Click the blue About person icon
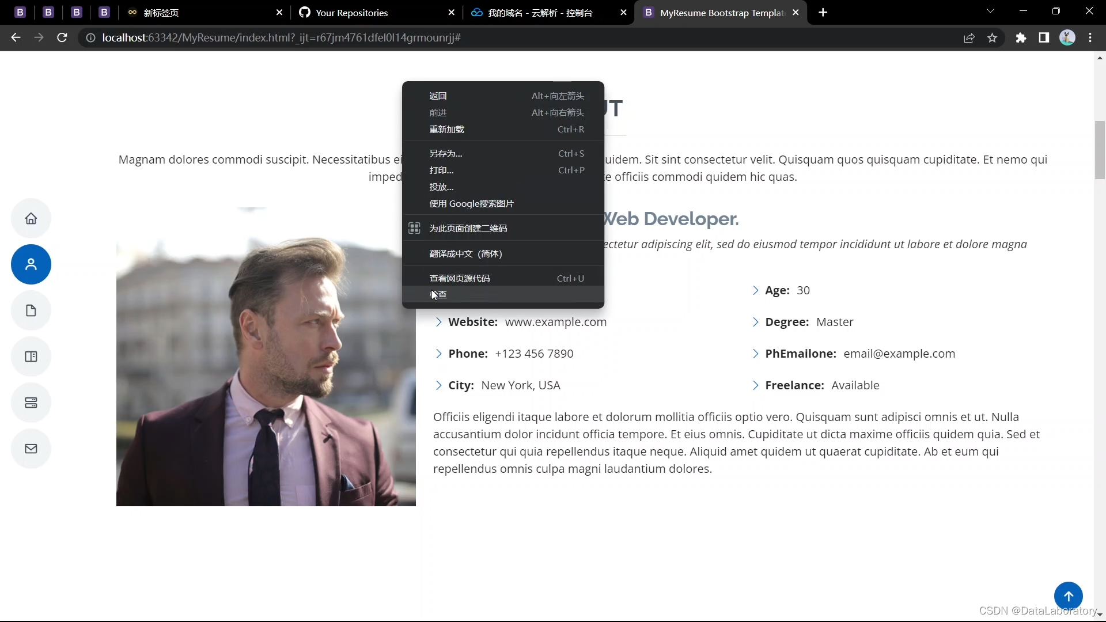1106x622 pixels. [31, 264]
